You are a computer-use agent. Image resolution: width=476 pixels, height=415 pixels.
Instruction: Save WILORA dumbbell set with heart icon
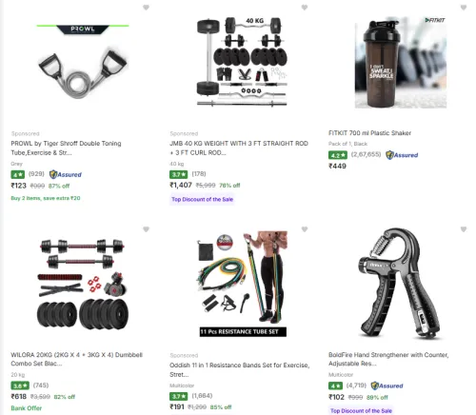[x=146, y=229]
